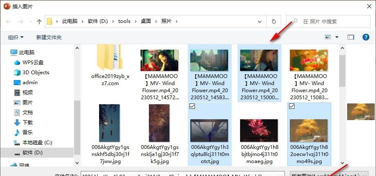This screenshot has height=176, width=376.
Task: Expand the chevron after 照片 in path
Action: (177, 21)
